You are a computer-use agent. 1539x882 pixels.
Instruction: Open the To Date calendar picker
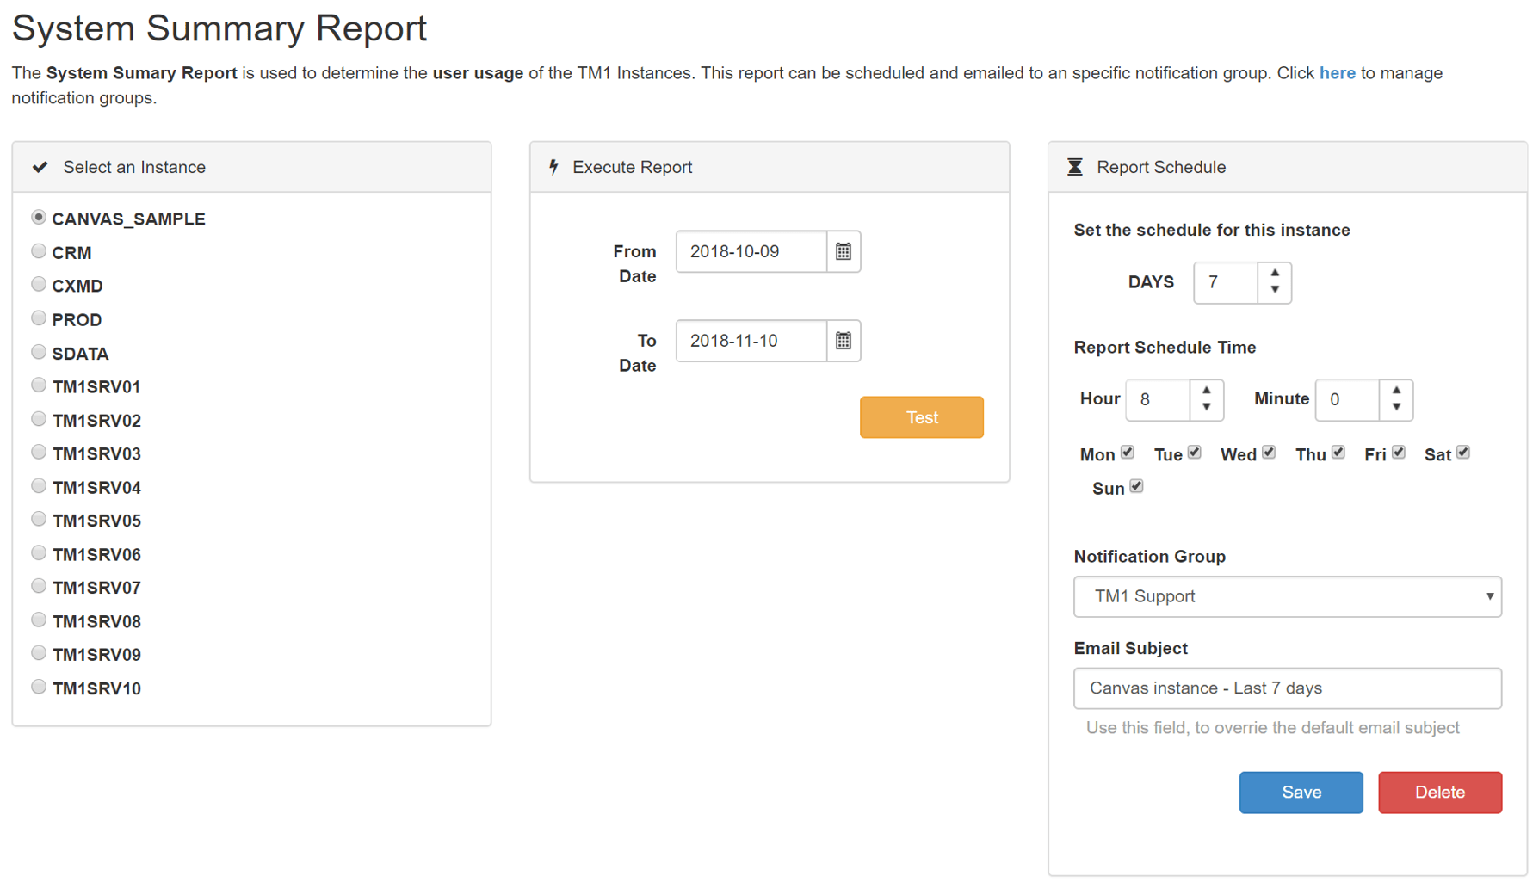pos(844,341)
